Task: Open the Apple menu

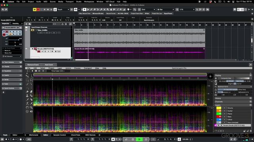Action: click(x=4, y=2)
